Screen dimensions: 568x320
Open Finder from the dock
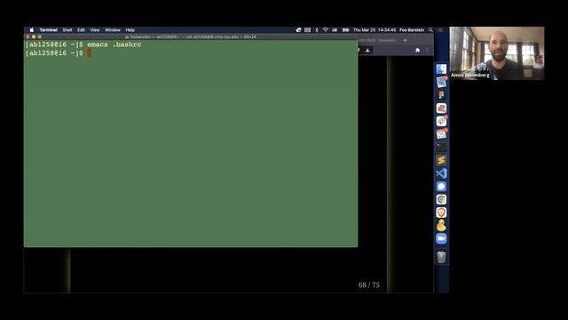click(441, 69)
